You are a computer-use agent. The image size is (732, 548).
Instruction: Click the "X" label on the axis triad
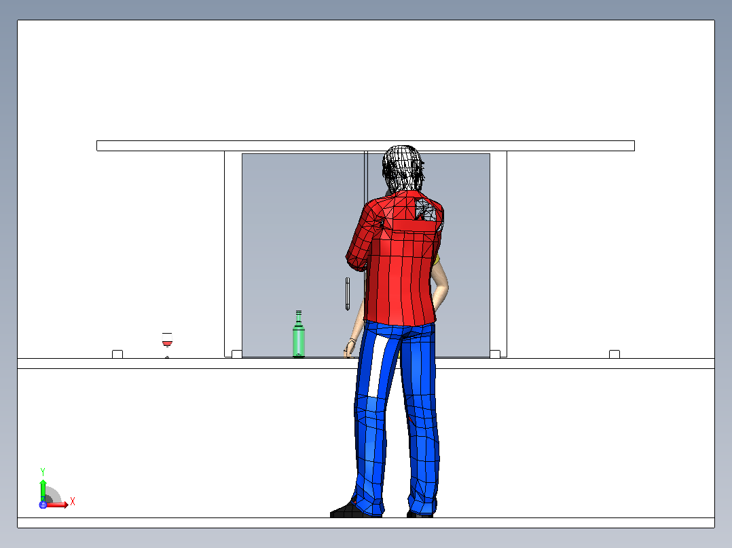(x=73, y=502)
